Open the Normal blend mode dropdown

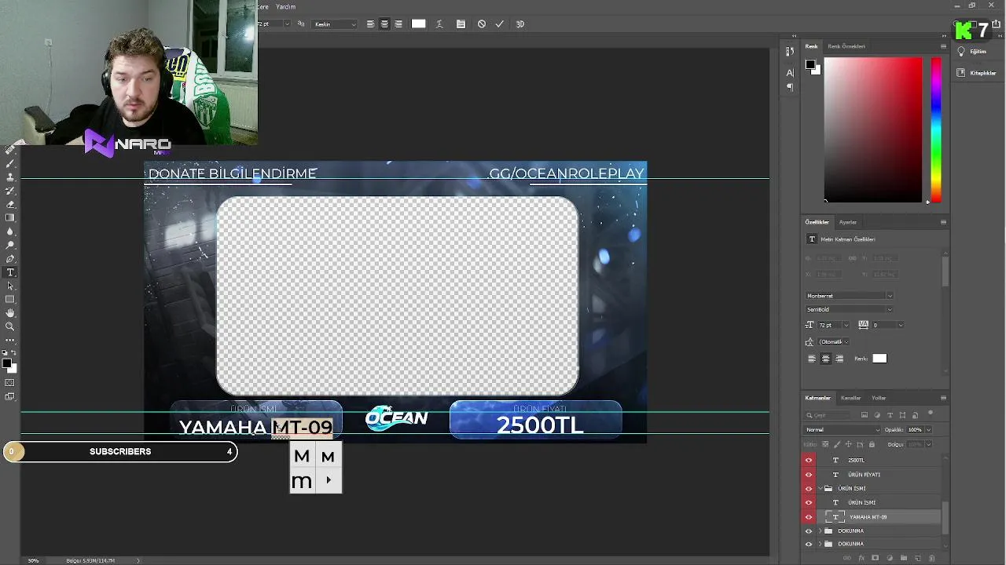point(843,430)
